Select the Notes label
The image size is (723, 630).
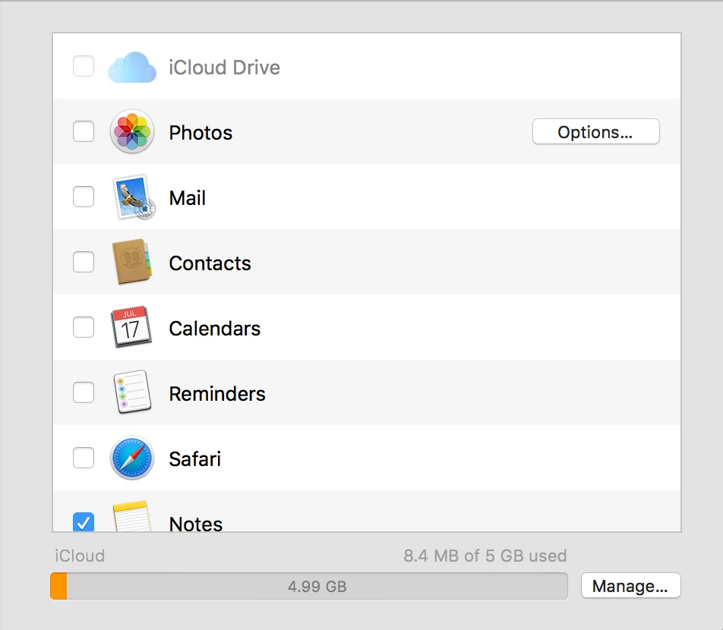tap(195, 524)
